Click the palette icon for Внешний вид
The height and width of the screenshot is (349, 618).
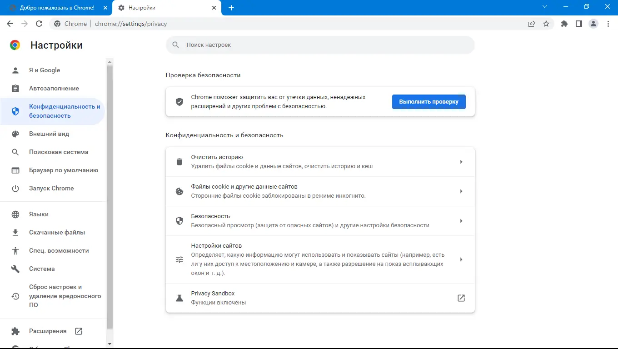point(15,134)
